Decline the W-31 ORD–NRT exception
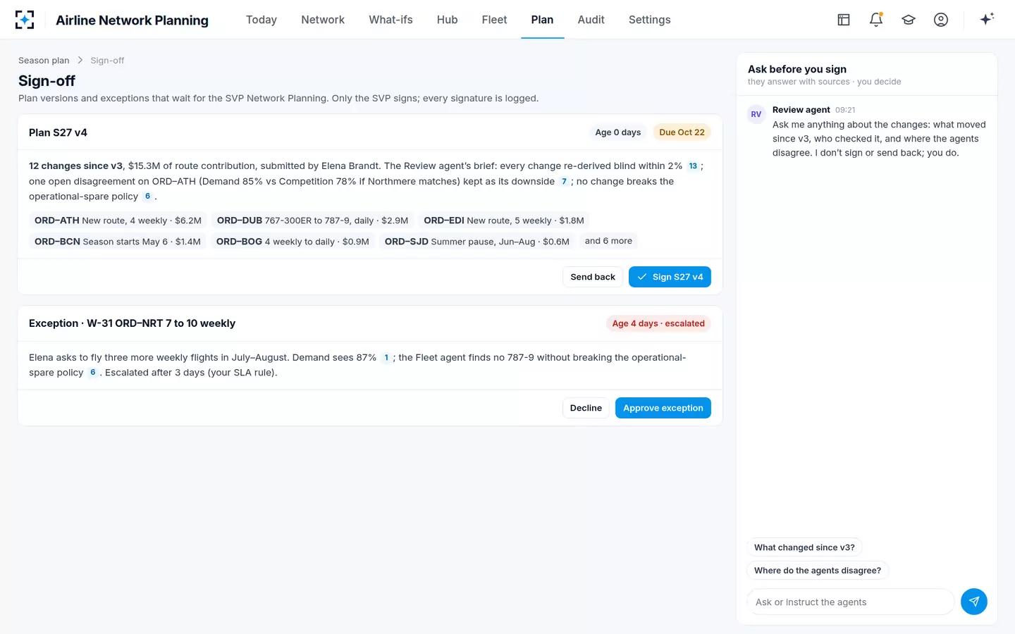1015x634 pixels. click(586, 408)
